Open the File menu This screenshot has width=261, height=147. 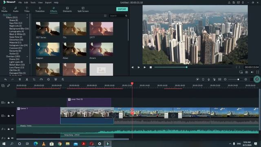point(20,2)
